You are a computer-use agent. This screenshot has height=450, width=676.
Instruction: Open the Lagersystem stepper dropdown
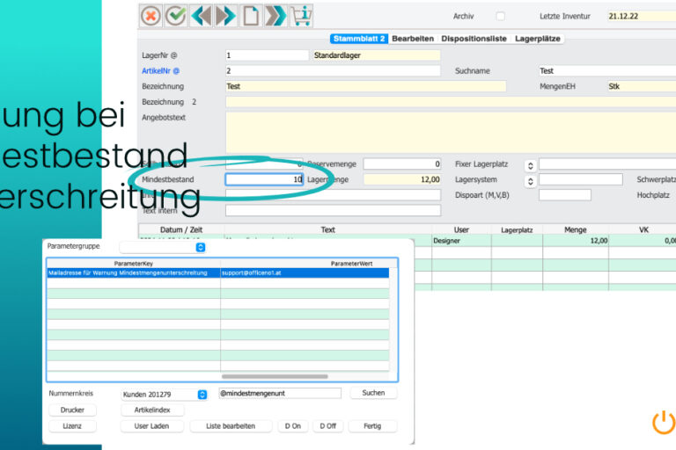click(x=530, y=180)
